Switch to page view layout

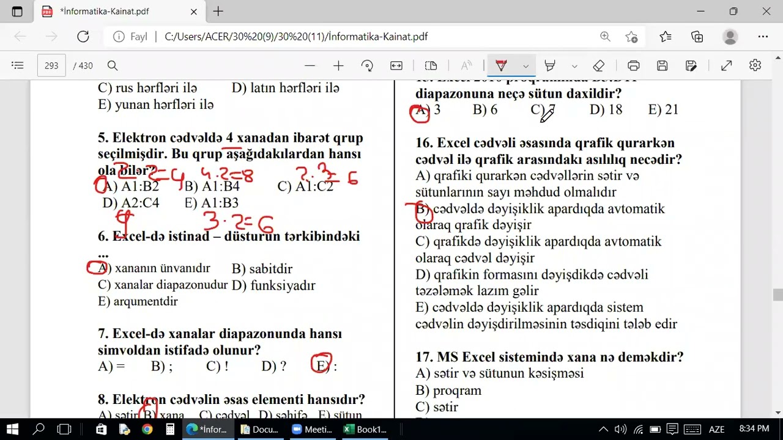[431, 65]
